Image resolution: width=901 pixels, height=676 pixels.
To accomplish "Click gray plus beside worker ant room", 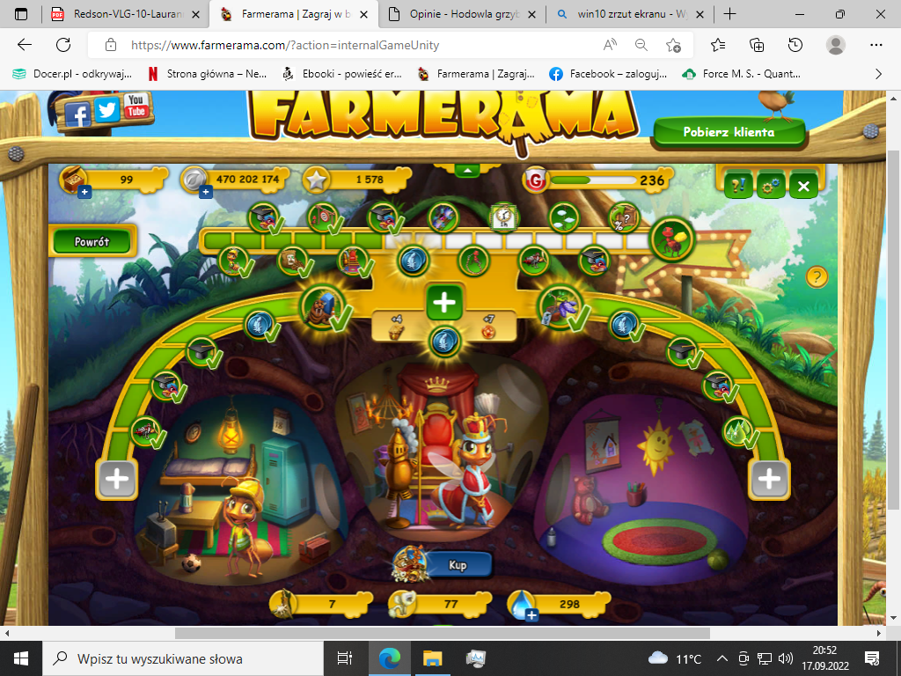I will click(x=117, y=479).
